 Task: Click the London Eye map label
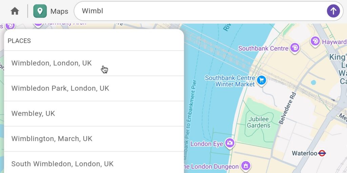point(207,144)
